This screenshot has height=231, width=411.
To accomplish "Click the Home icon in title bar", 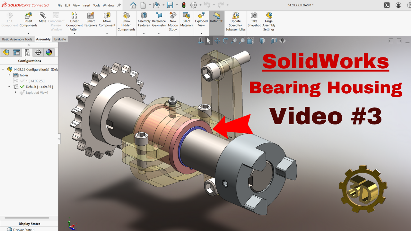I will coord(133,5).
